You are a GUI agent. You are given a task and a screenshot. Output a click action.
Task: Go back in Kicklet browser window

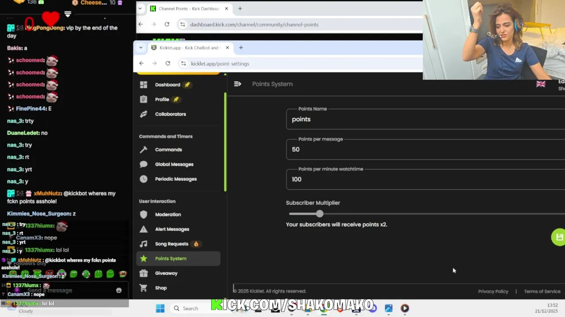pyautogui.click(x=141, y=63)
